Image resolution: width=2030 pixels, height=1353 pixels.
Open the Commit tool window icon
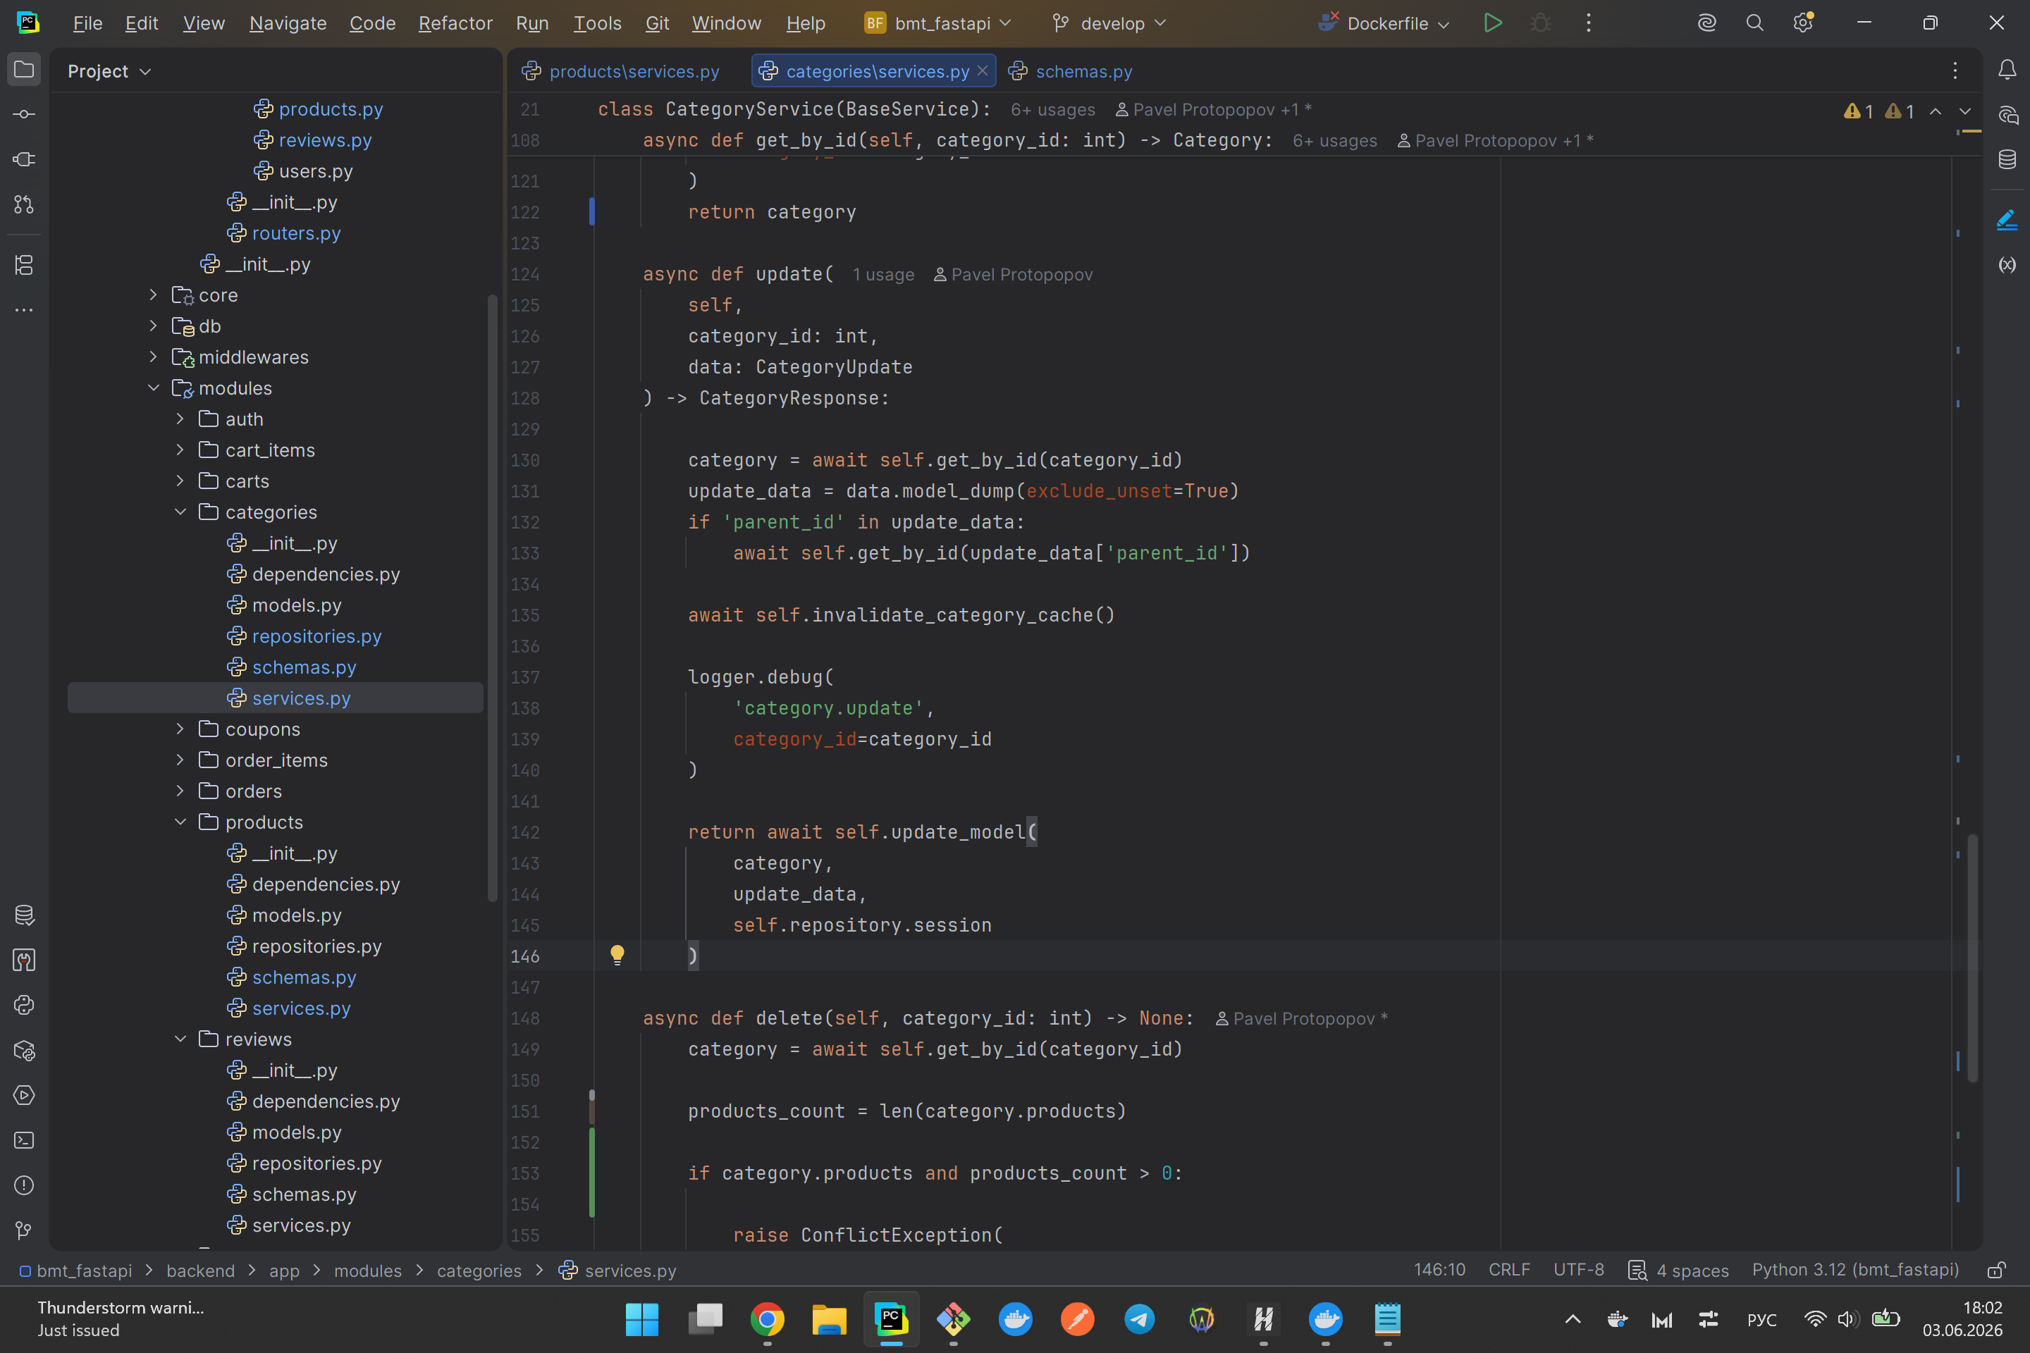click(x=24, y=115)
